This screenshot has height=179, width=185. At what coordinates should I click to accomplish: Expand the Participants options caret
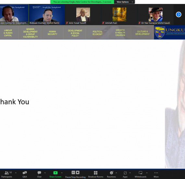[x=16, y=173]
